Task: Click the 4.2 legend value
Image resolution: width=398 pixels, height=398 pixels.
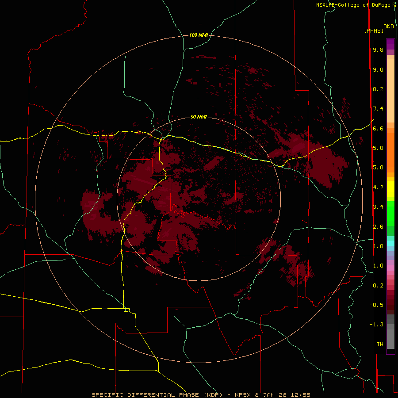Action: [x=378, y=188]
